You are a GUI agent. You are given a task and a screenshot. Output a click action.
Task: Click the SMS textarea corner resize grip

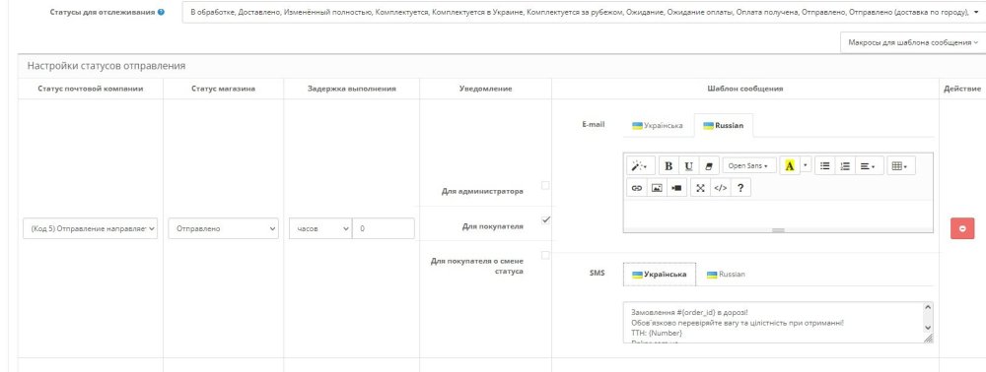[x=928, y=339]
